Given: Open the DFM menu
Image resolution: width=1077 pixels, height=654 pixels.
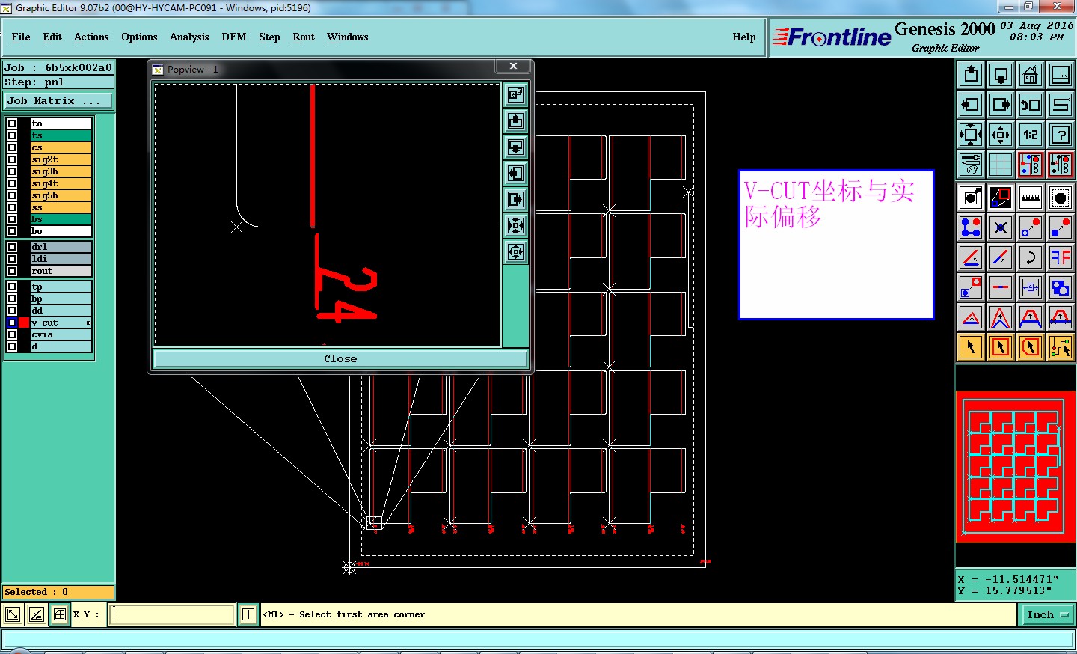Looking at the screenshot, I should click(234, 37).
